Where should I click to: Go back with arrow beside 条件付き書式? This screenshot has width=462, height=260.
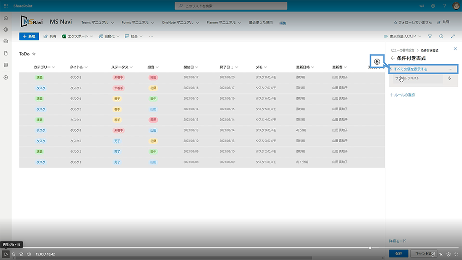[393, 58]
